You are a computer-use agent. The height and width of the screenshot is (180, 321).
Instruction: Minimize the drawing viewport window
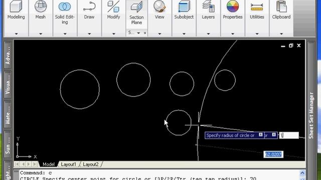pos(283,46)
